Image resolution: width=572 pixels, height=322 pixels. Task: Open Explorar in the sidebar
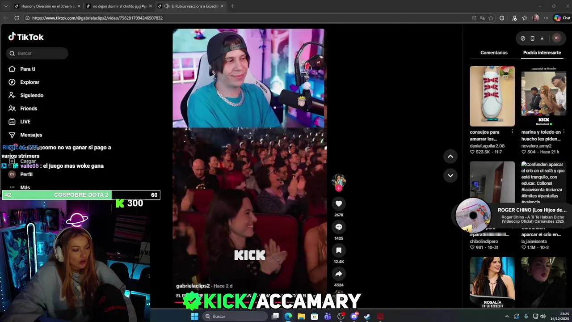click(24, 82)
